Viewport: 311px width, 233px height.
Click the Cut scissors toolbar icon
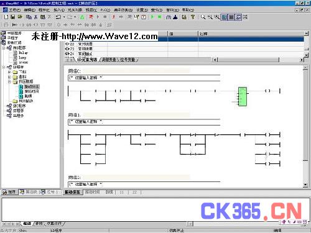[x=35, y=17]
